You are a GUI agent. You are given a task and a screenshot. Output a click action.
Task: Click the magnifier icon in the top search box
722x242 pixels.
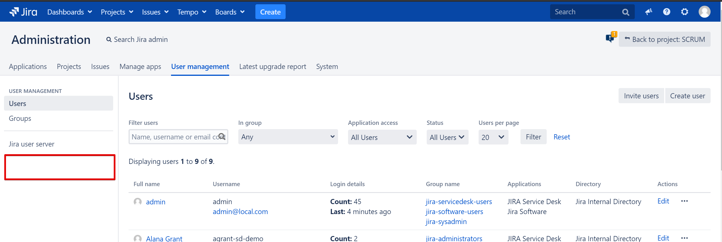click(626, 12)
